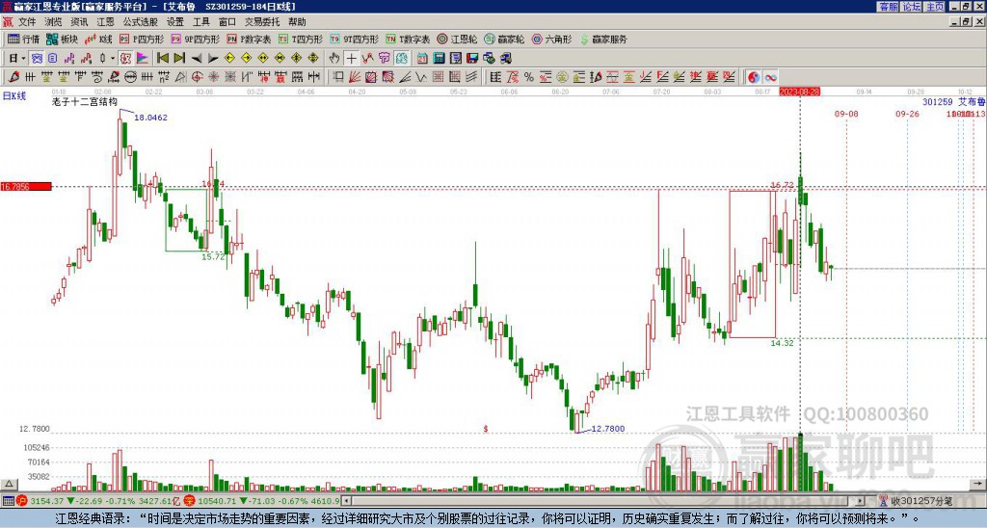Open the P数字表 tool
This screenshot has height=528, width=987.
[250, 39]
